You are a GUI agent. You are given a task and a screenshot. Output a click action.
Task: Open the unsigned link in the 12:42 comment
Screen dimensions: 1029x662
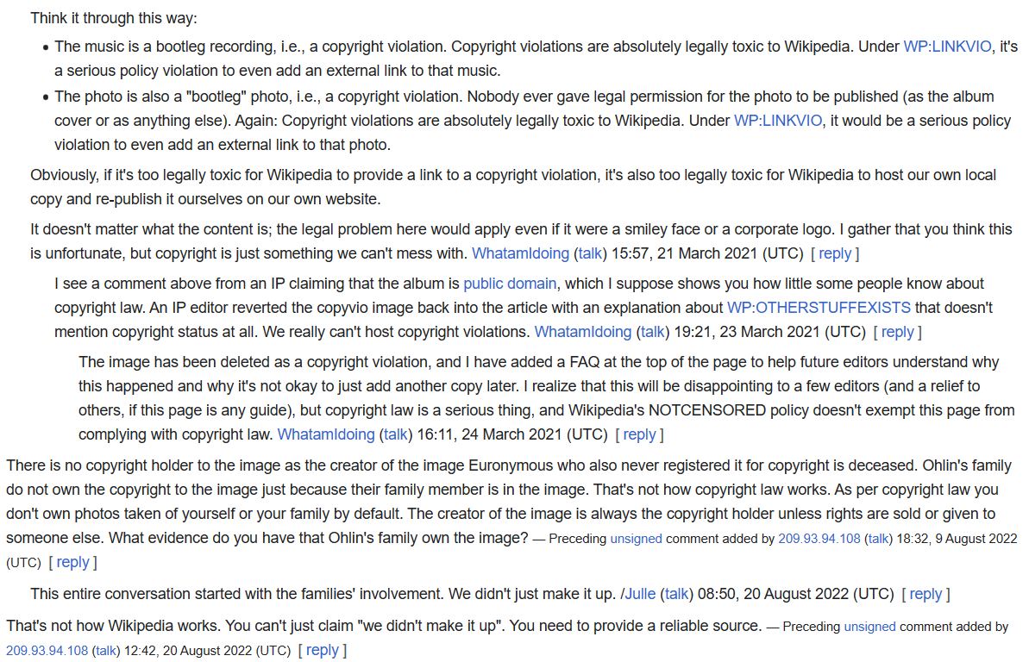(869, 627)
